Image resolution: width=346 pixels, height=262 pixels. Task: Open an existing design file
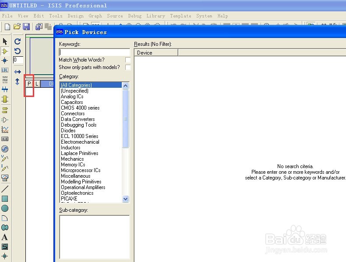(x=17, y=27)
